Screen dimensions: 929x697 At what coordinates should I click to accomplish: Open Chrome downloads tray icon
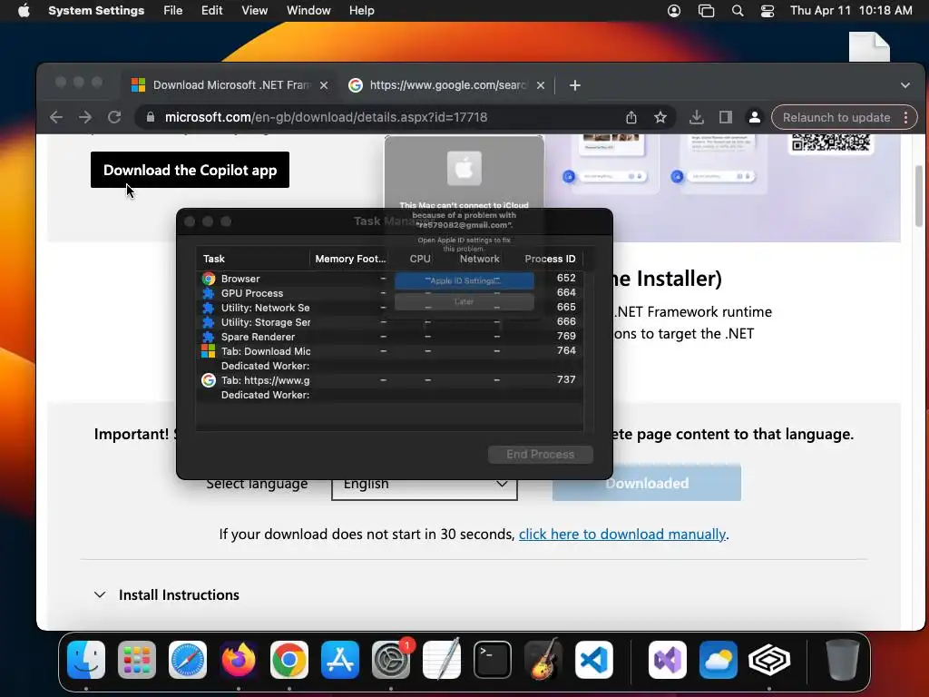point(697,117)
